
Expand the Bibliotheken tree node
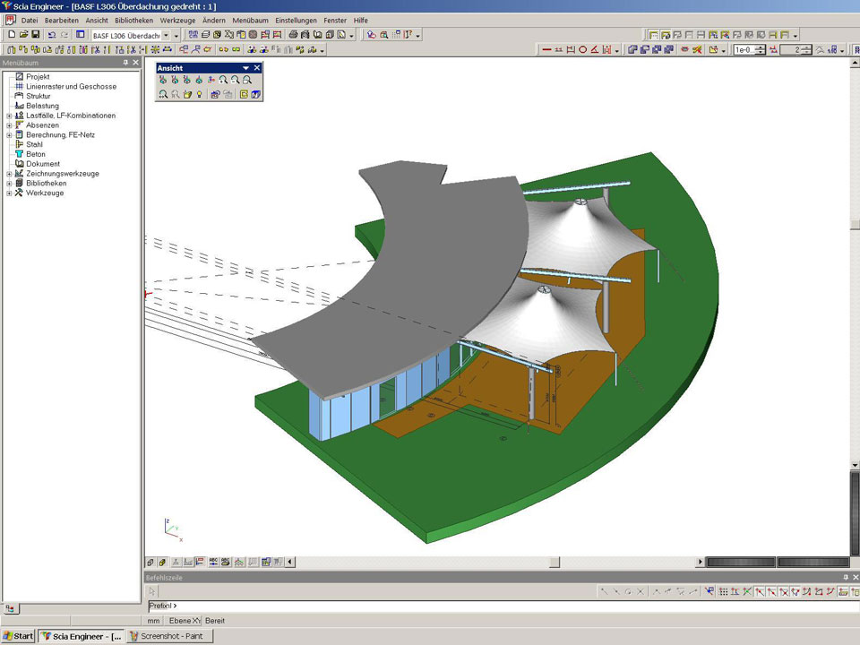click(x=9, y=184)
